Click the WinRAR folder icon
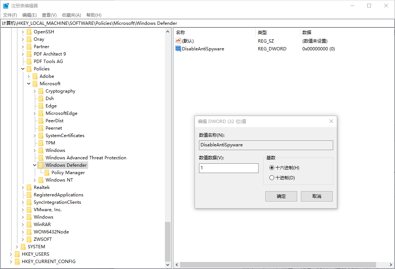This screenshot has height=269, width=395. [x=29, y=225]
